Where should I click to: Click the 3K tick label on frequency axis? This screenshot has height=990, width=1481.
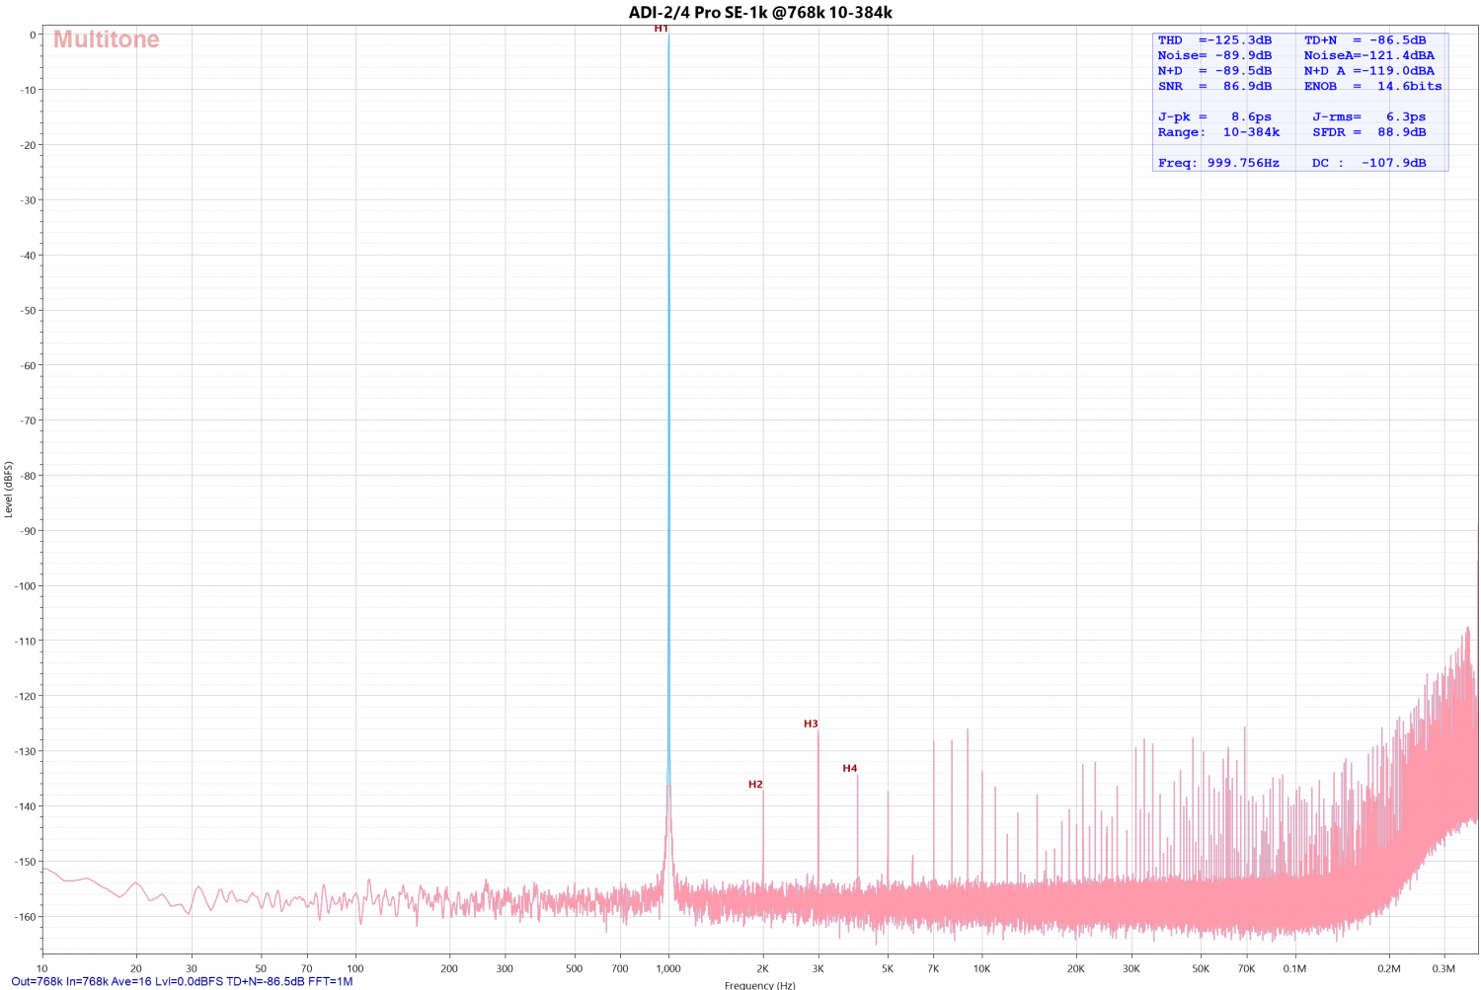click(818, 968)
